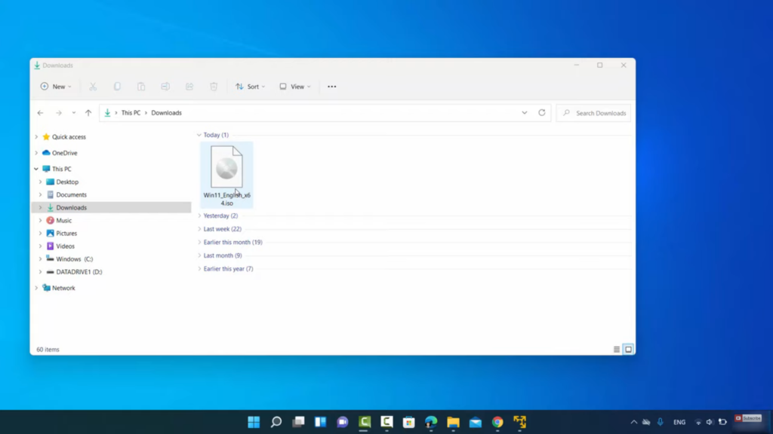This screenshot has width=773, height=434.
Task: Go up one folder level arrow
Action: tap(88, 113)
